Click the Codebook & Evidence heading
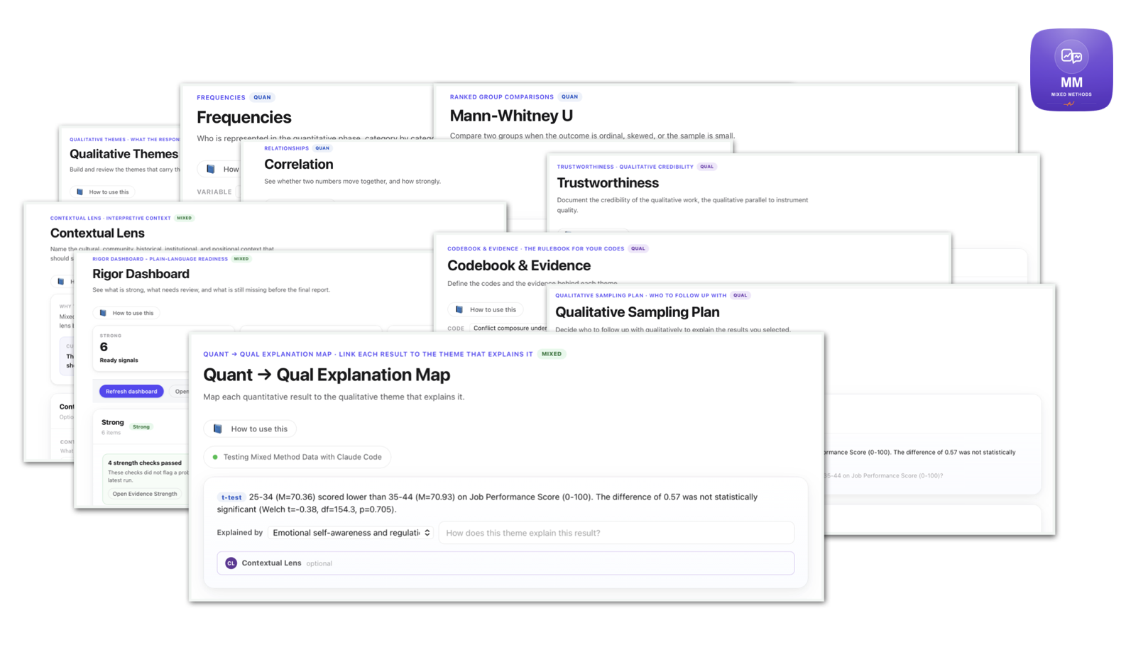1126x657 pixels. 519,265
